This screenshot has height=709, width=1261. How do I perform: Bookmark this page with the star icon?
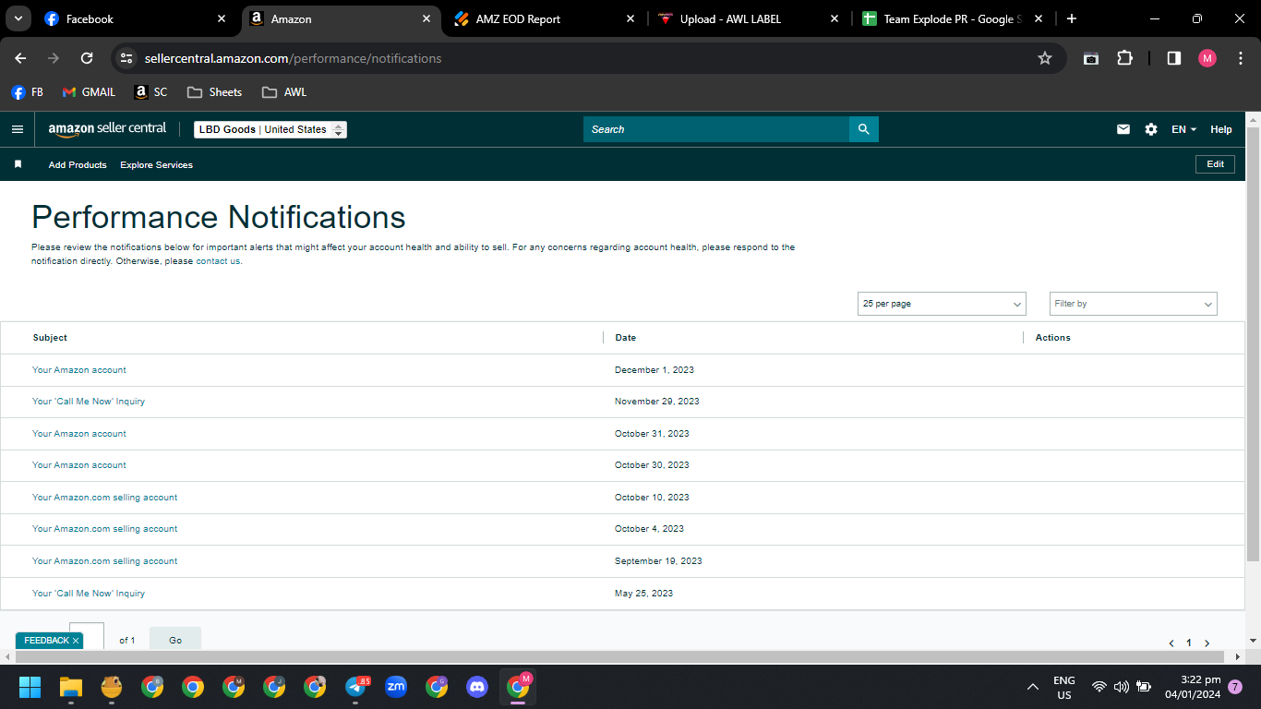coord(1045,58)
